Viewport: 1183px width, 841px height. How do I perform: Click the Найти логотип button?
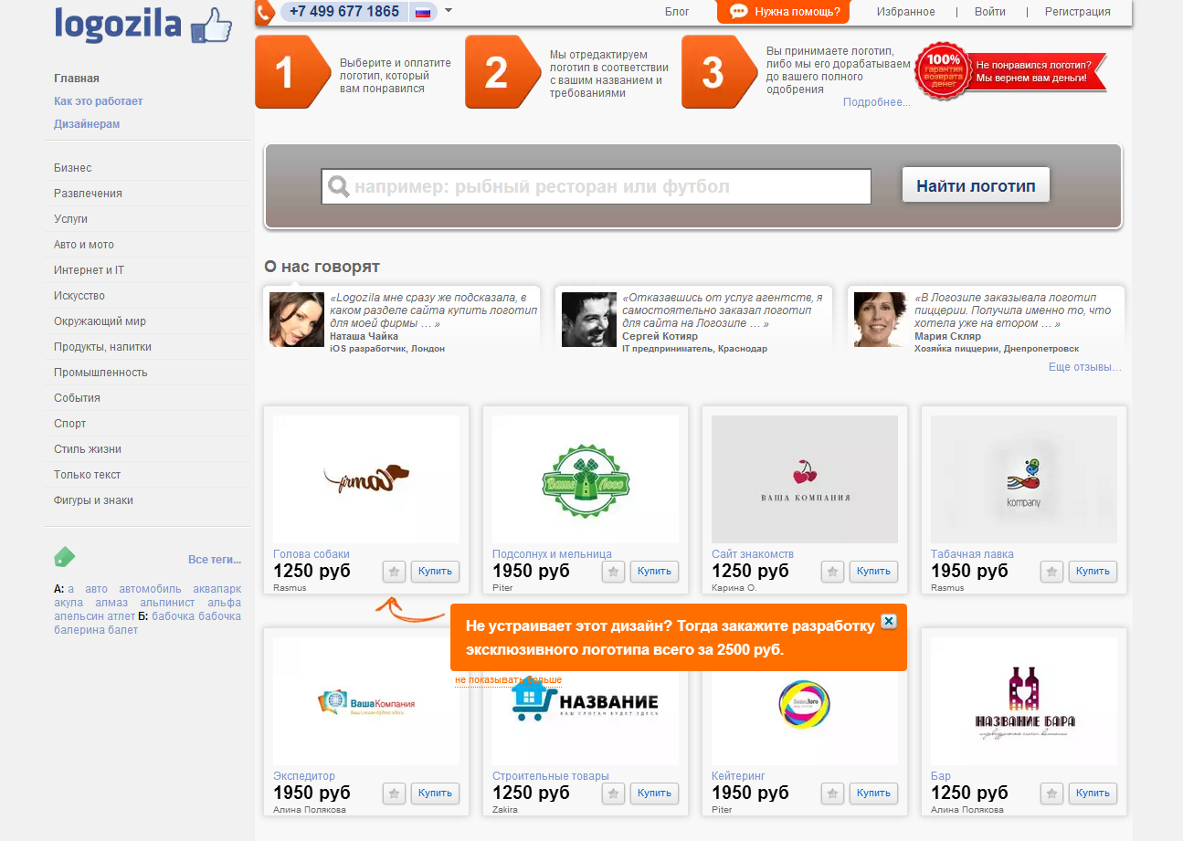point(976,185)
